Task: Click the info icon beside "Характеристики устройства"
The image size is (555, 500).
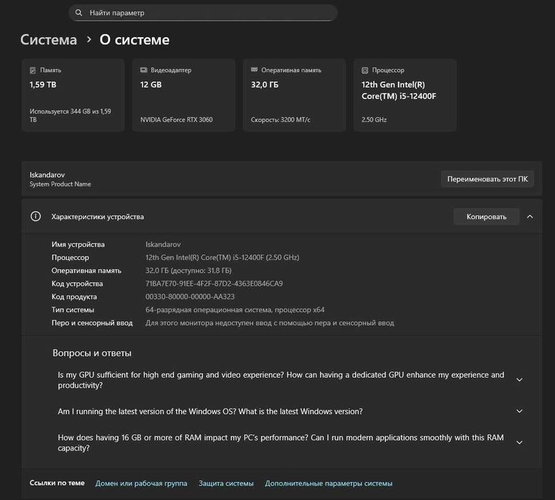Action: tap(36, 216)
